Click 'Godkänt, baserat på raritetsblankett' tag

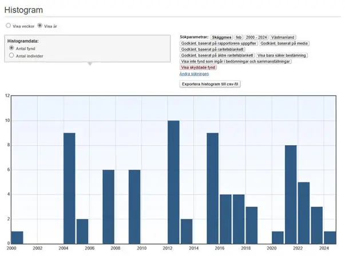pos(212,49)
